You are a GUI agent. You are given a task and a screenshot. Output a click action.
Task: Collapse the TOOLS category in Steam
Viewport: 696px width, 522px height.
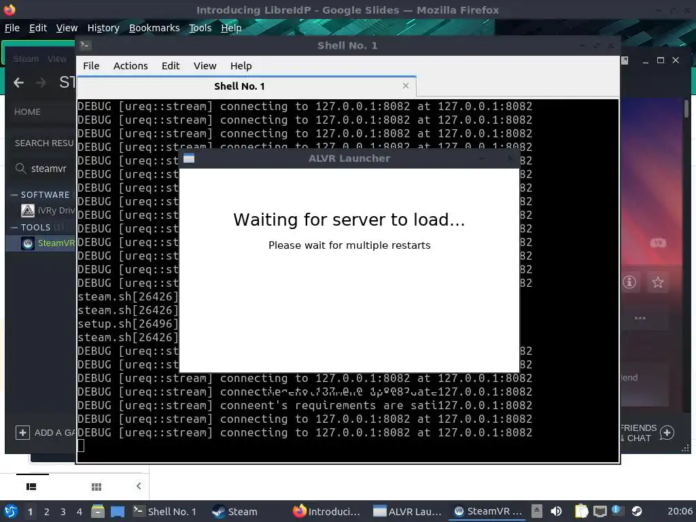pyautogui.click(x=14, y=227)
